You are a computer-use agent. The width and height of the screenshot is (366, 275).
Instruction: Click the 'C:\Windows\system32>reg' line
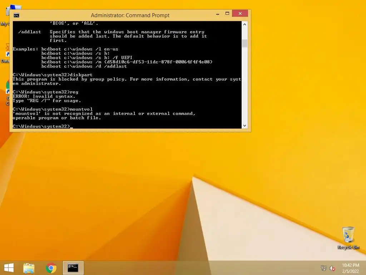45,92
